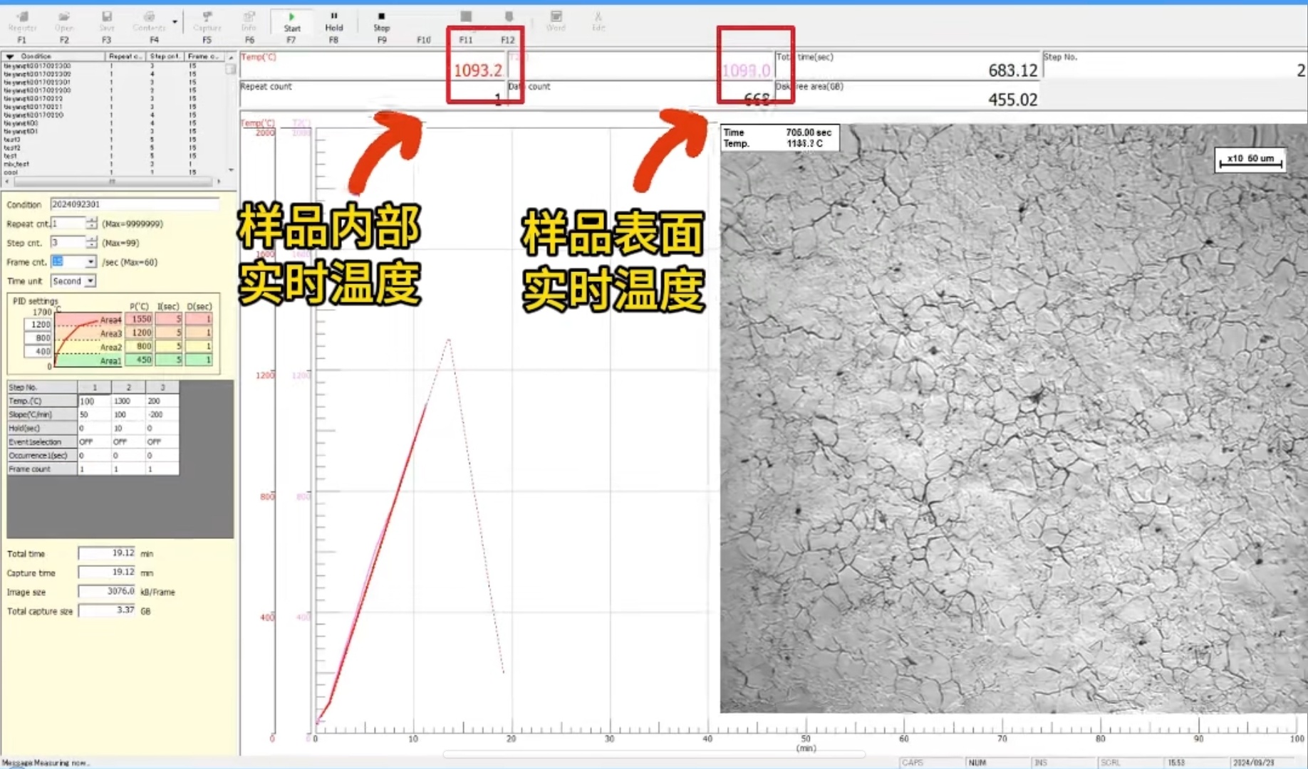The width and height of the screenshot is (1308, 769).
Task: Click the Repeat cnt. spinner arrows
Action: click(x=91, y=224)
